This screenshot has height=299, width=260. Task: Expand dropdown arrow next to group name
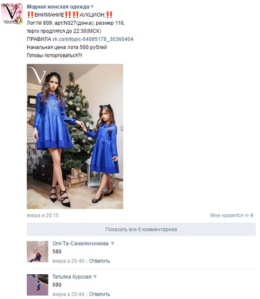(x=92, y=6)
